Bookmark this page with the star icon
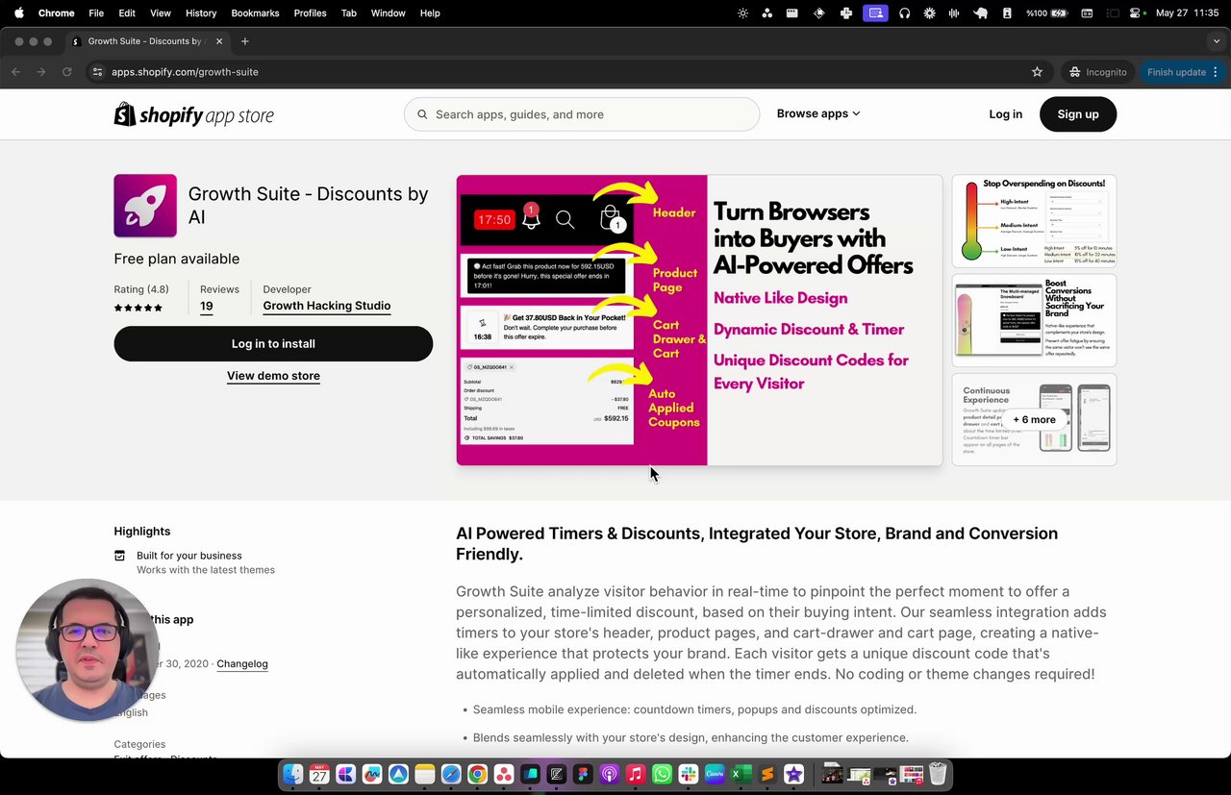Image resolution: width=1231 pixels, height=795 pixels. pyautogui.click(x=1037, y=72)
